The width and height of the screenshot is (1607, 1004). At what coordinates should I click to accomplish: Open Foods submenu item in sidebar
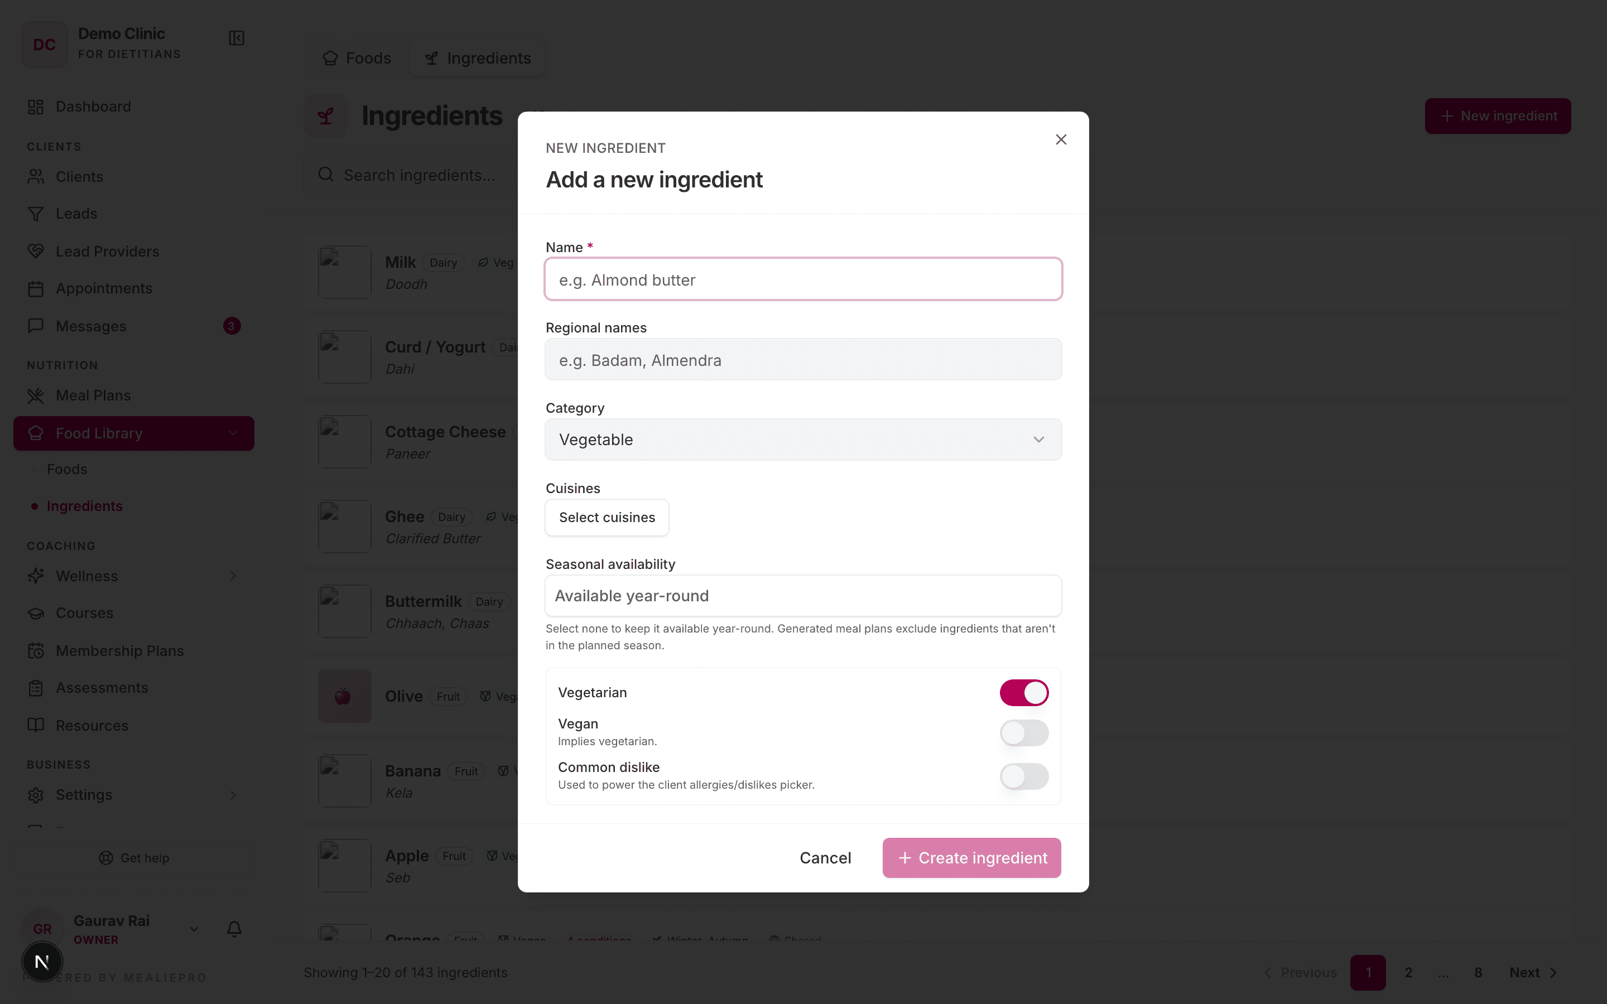coord(67,470)
